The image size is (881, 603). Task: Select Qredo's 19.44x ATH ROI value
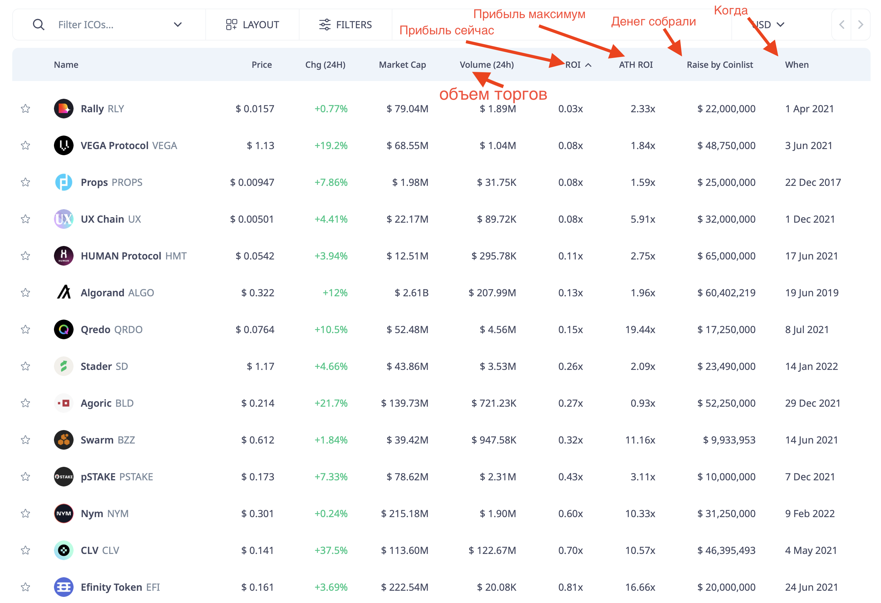(640, 329)
